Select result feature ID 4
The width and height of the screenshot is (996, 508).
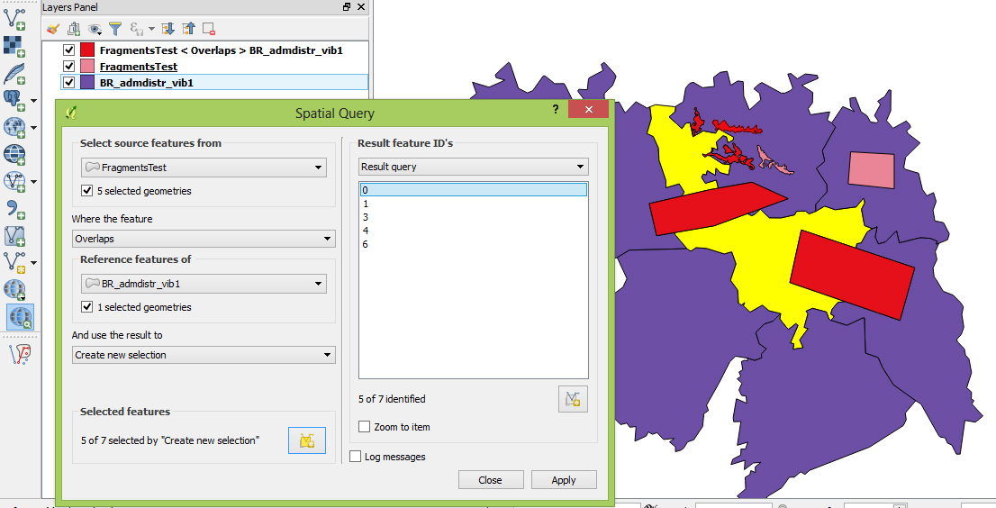click(x=473, y=231)
